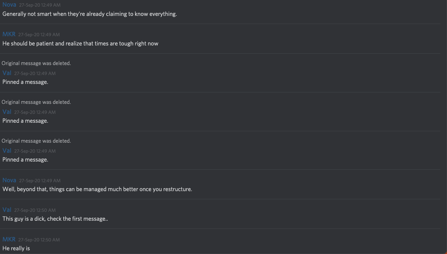
Task: Open MKR's username above "He really is"
Action: (9, 239)
